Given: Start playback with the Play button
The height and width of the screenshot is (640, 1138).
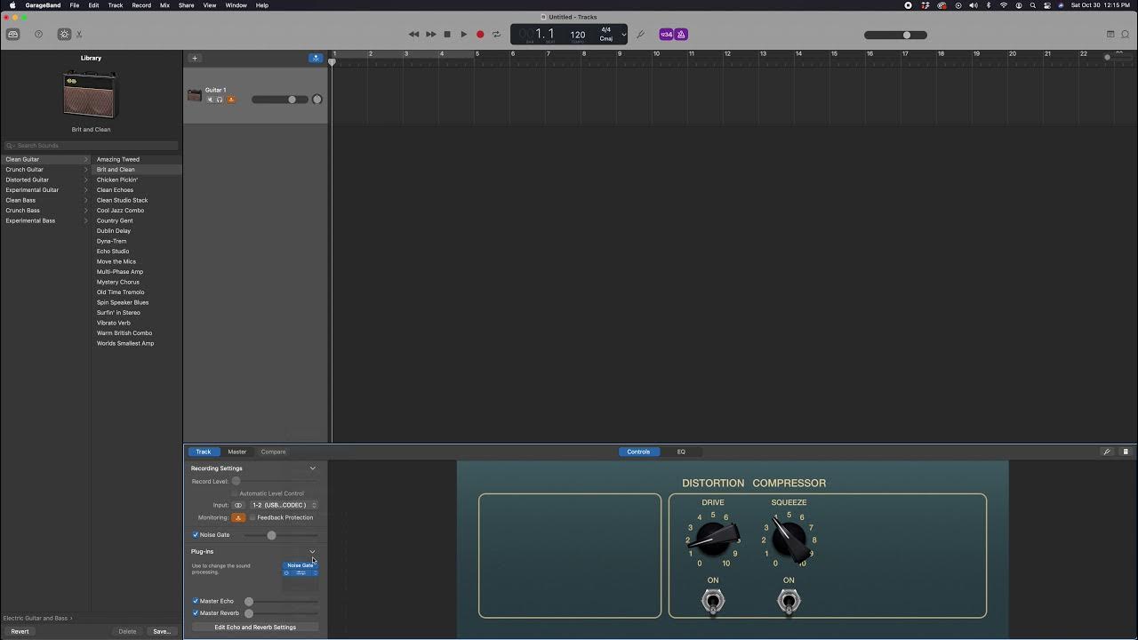Looking at the screenshot, I should [x=463, y=35].
